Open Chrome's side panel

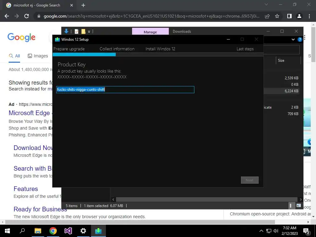[289, 16]
